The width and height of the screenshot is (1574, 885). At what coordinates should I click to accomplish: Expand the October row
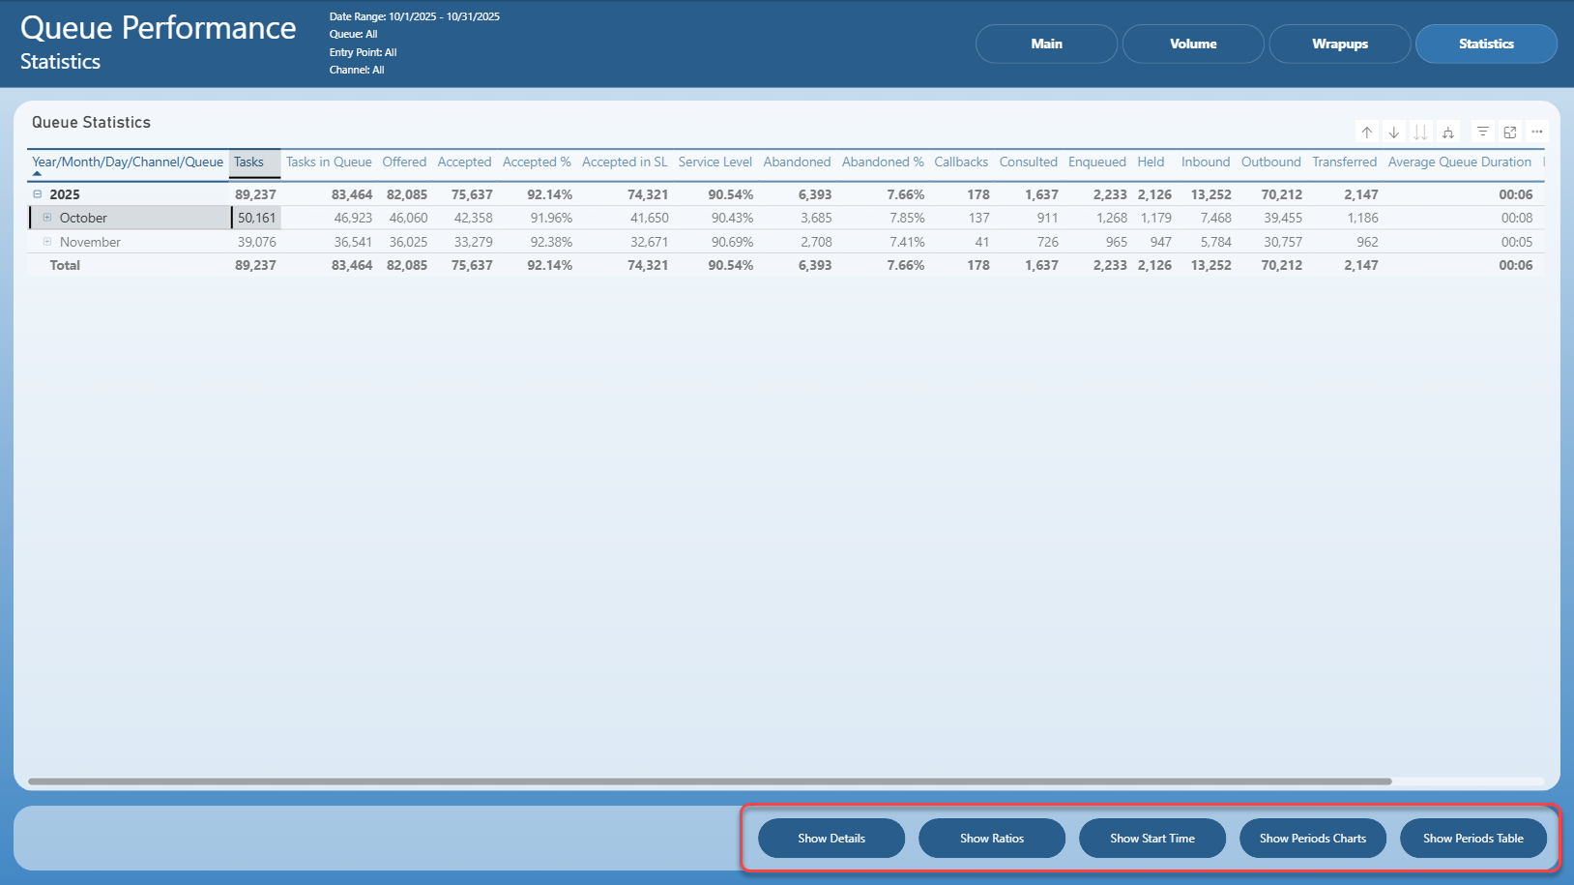(46, 218)
